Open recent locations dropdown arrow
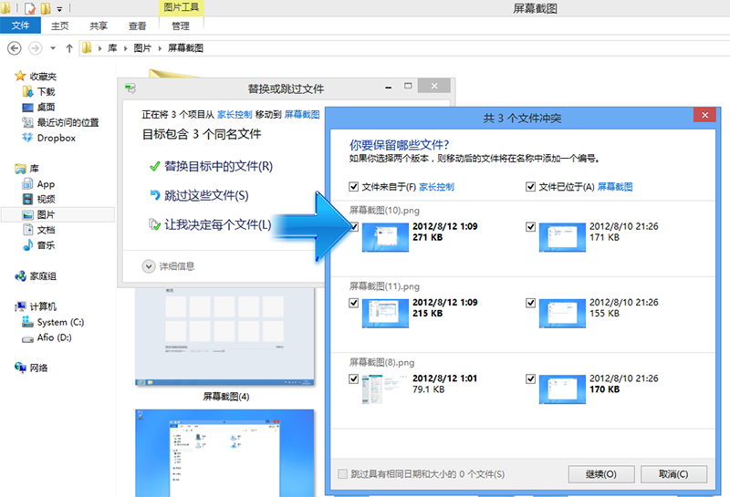Viewport: 730px width, 497px height. [53, 48]
